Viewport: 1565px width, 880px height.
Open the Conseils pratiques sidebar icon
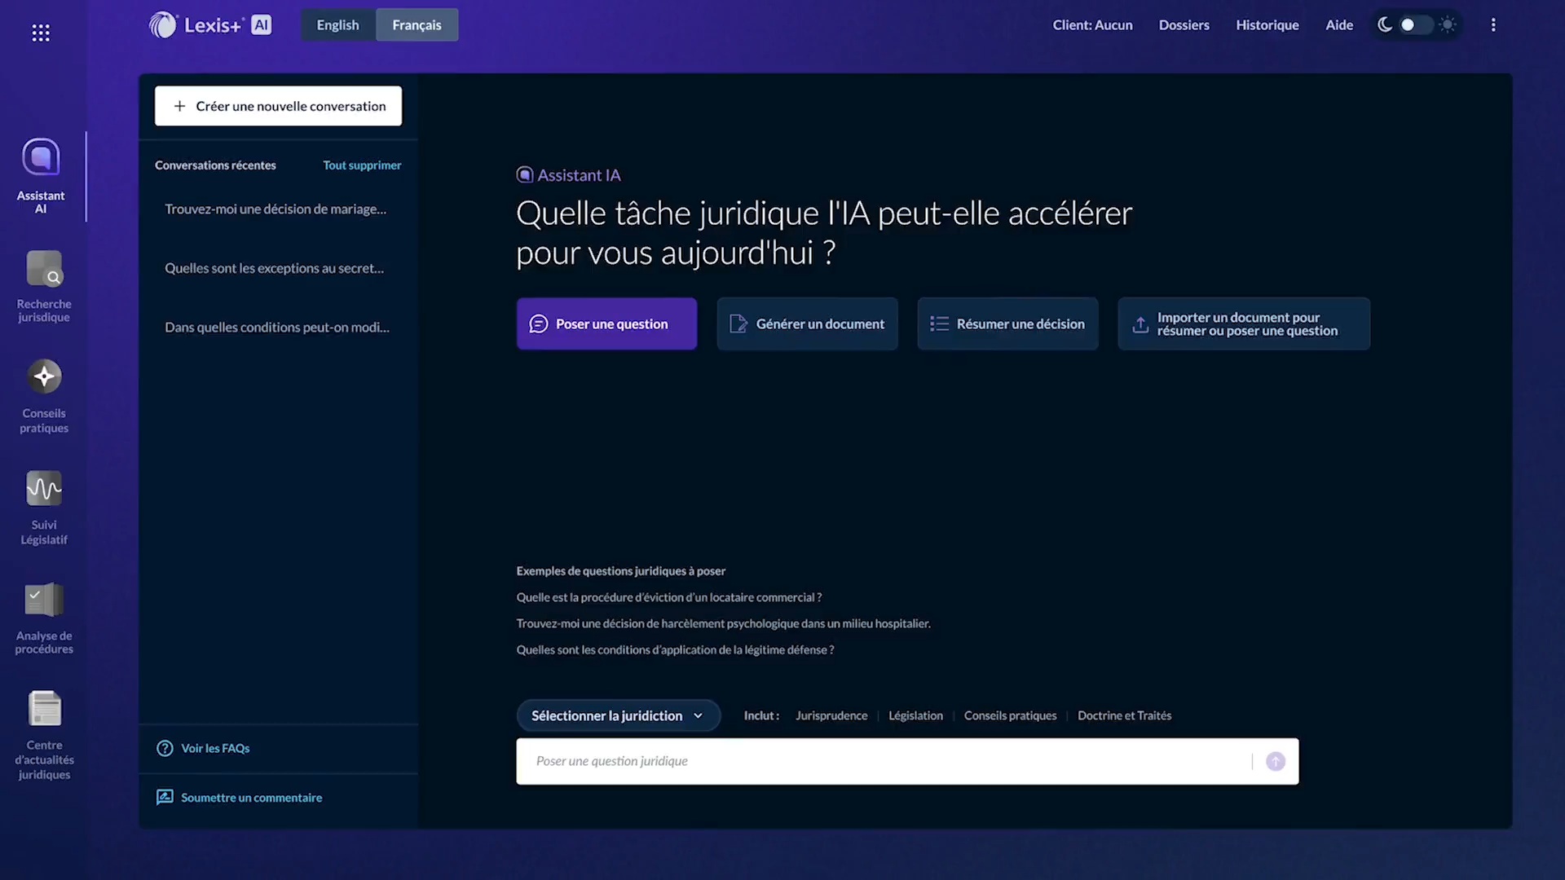[x=44, y=376]
